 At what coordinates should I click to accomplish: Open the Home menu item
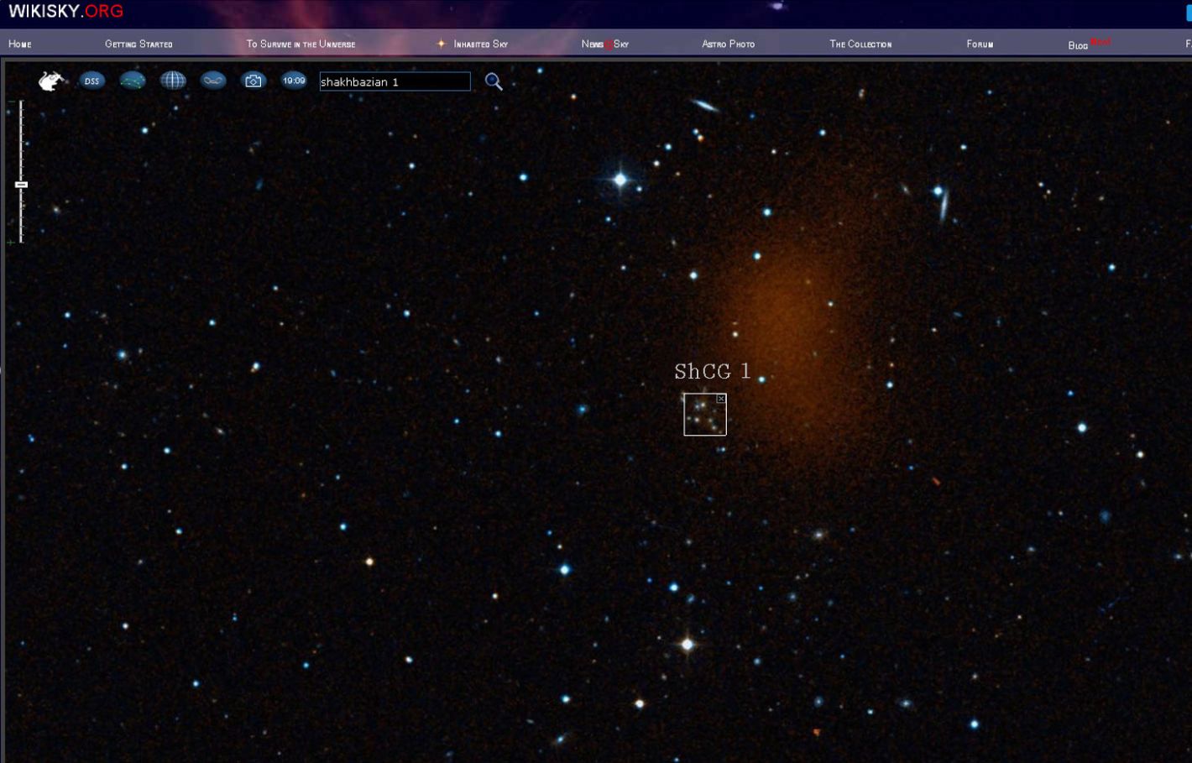[x=20, y=44]
